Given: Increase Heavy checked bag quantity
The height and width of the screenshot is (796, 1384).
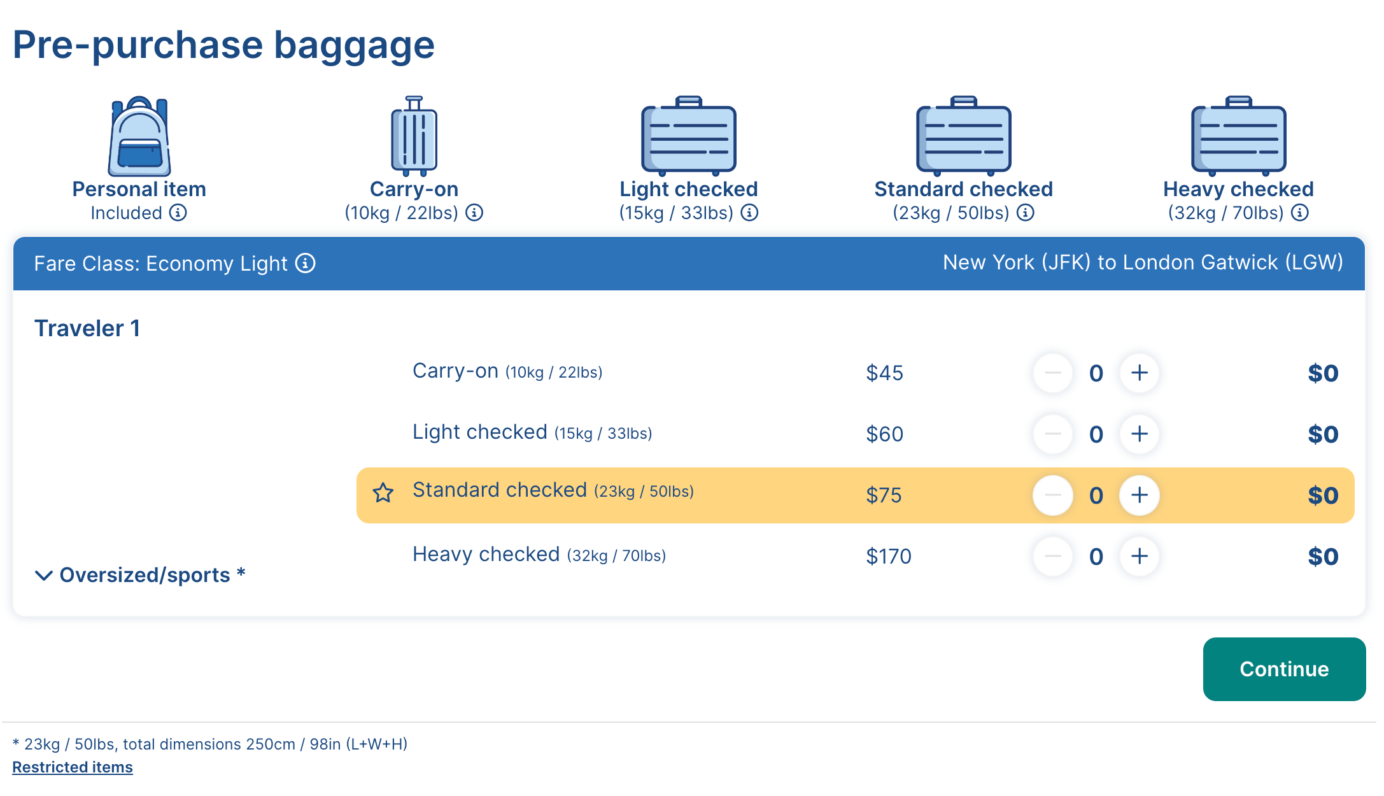Looking at the screenshot, I should pyautogui.click(x=1140, y=557).
